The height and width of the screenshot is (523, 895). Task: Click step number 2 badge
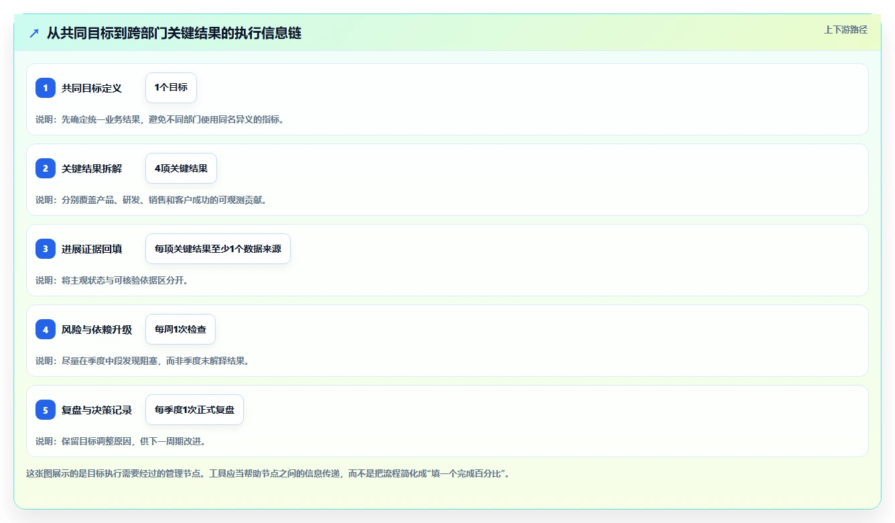[46, 168]
